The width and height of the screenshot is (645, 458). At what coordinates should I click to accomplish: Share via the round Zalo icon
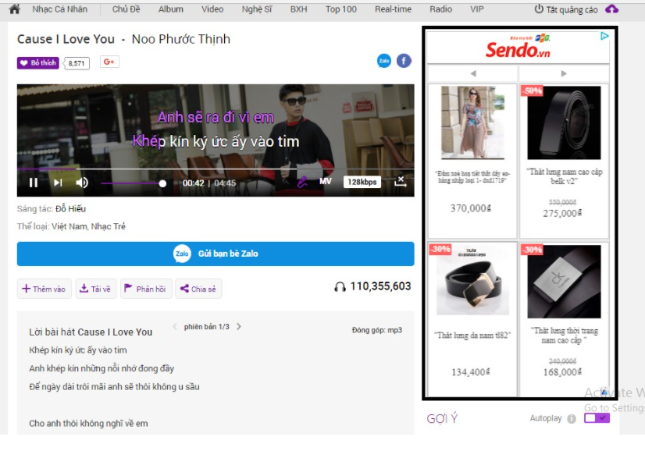(384, 61)
